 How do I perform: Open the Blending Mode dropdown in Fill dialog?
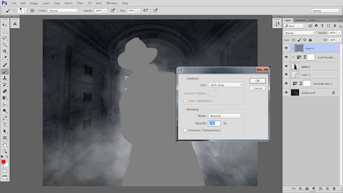(226, 116)
